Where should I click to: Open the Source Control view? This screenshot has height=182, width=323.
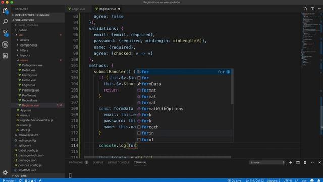pyautogui.click(x=5, y=33)
